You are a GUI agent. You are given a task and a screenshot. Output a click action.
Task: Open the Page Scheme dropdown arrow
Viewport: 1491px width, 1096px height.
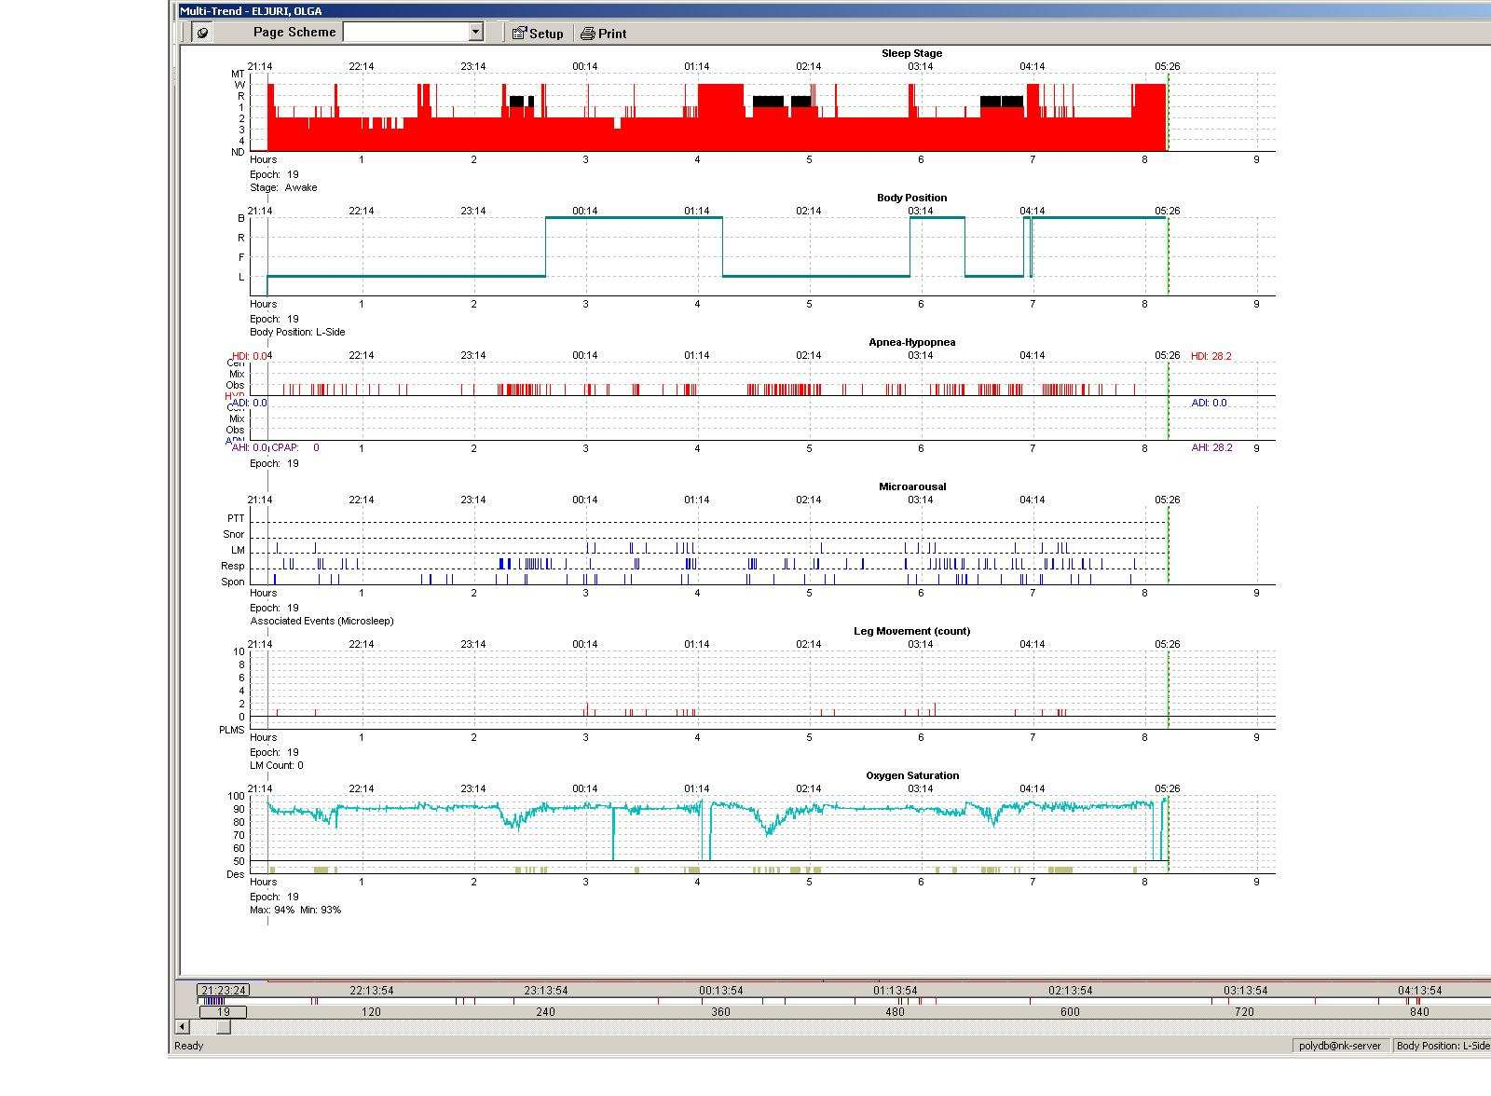(x=475, y=32)
